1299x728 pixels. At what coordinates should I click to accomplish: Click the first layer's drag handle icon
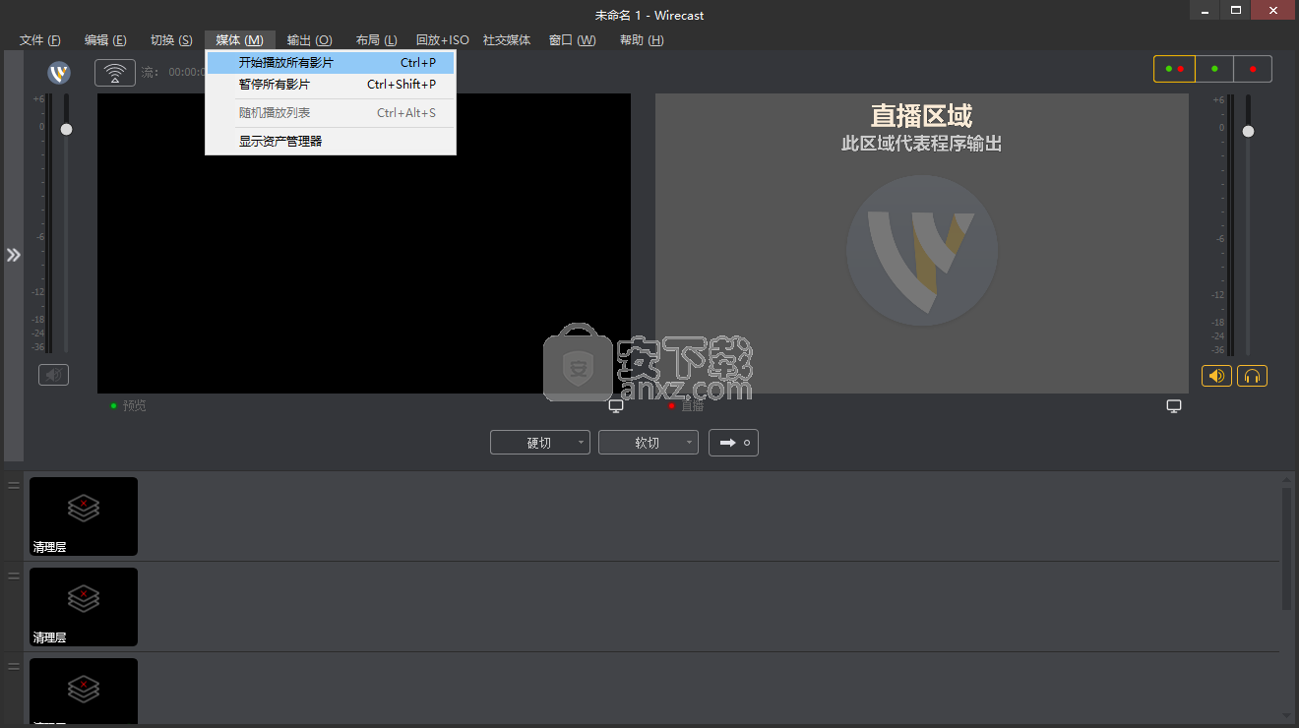14,485
